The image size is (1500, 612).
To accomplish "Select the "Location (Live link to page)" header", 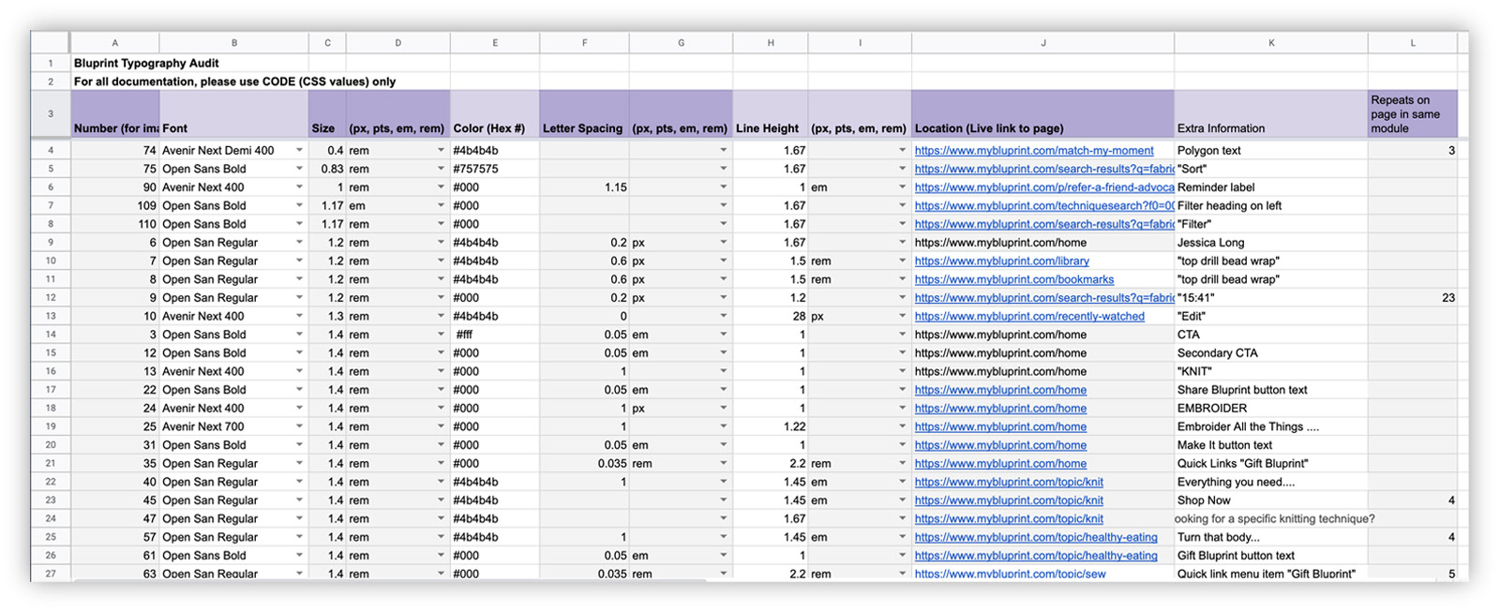I will [1042, 114].
